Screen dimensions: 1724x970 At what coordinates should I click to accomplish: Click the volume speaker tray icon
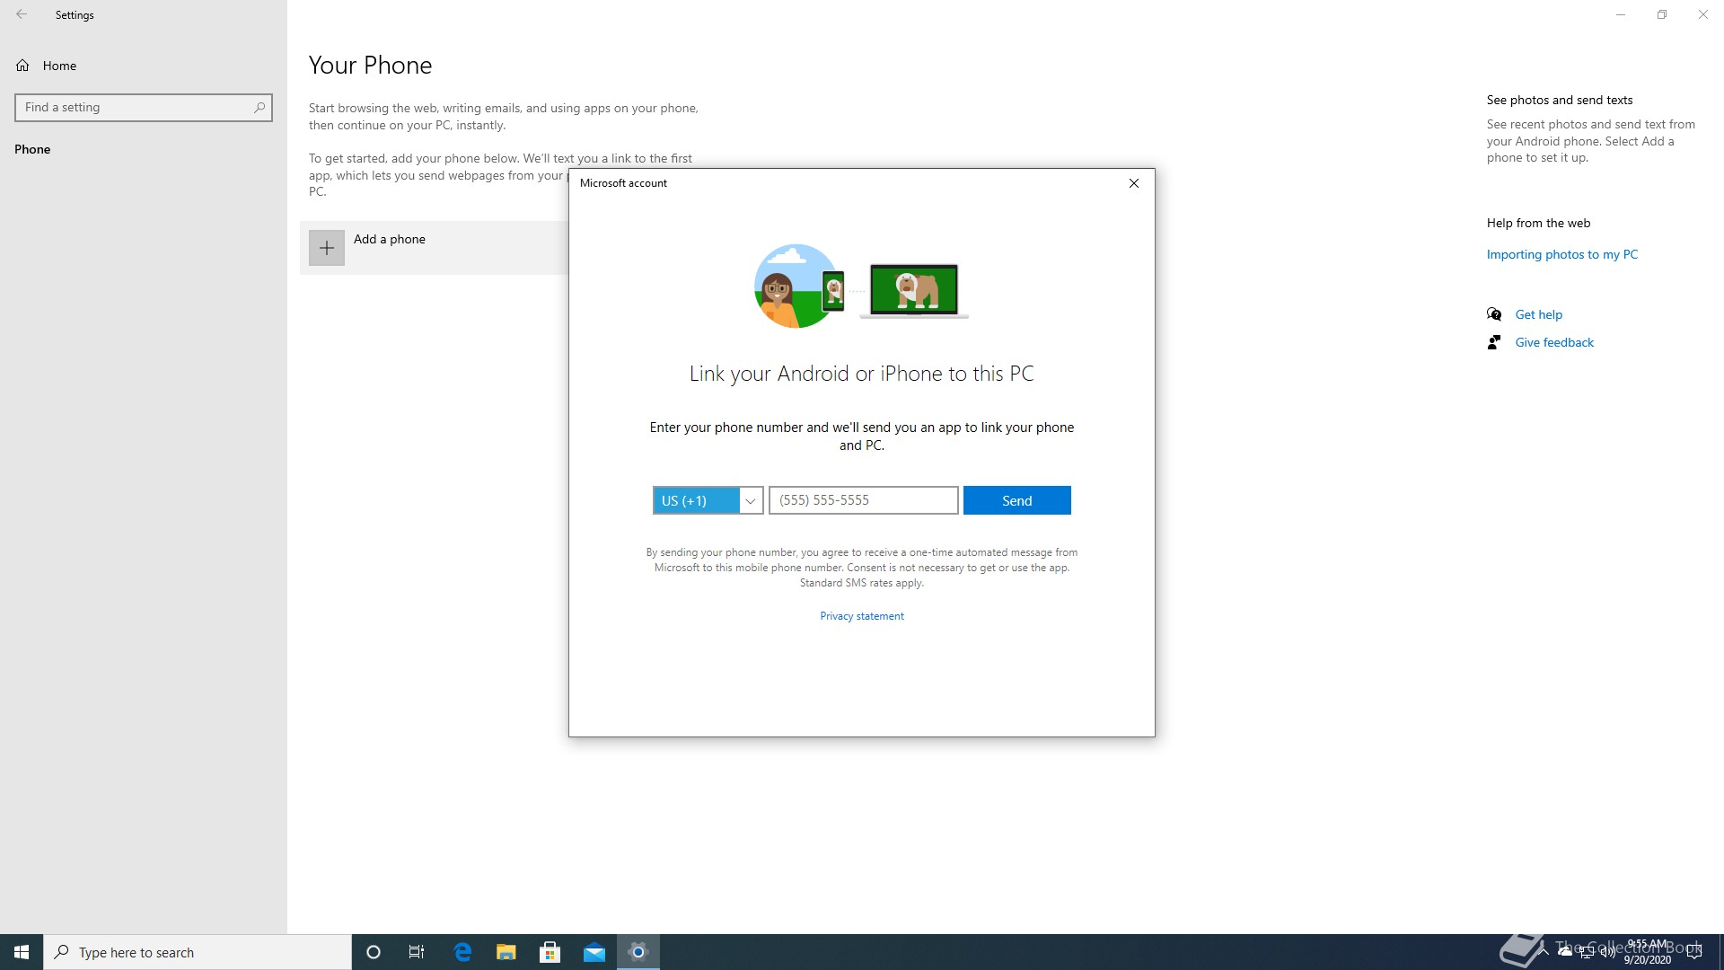(x=1607, y=952)
